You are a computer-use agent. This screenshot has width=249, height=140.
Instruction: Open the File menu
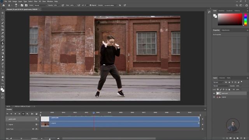point(6,2)
